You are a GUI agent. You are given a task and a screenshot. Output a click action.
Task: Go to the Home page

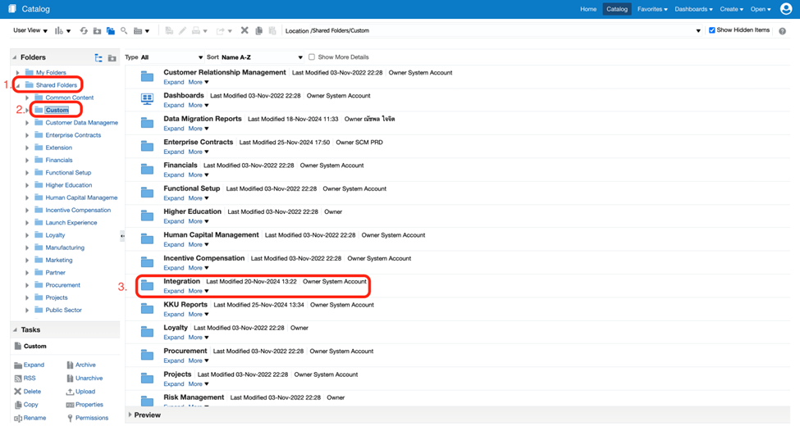pos(587,9)
